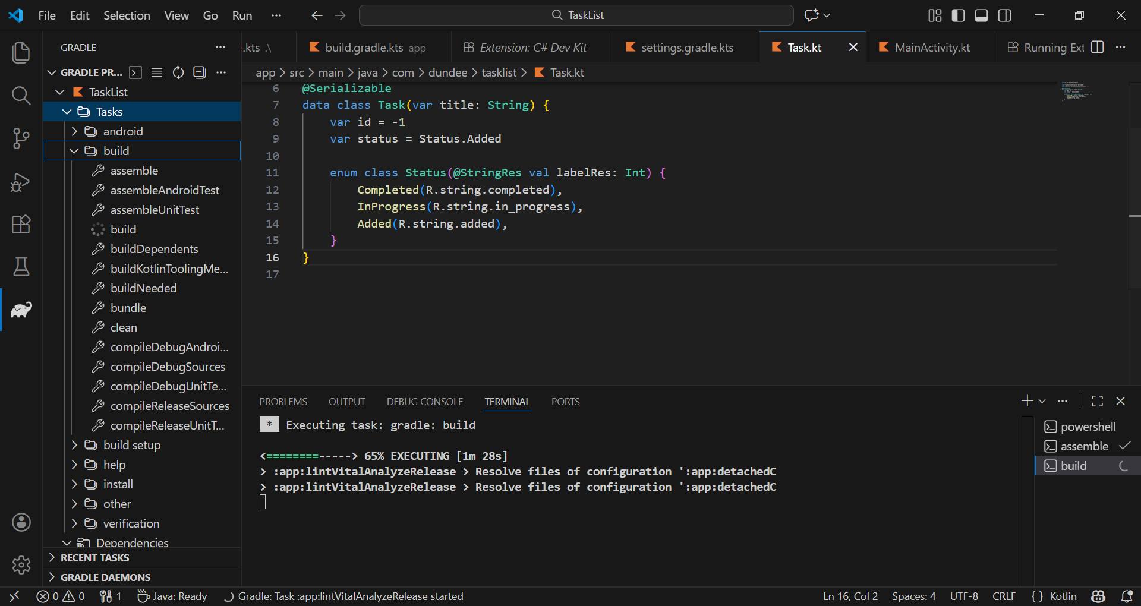
Task: Split the editor right
Action: [x=1098, y=48]
